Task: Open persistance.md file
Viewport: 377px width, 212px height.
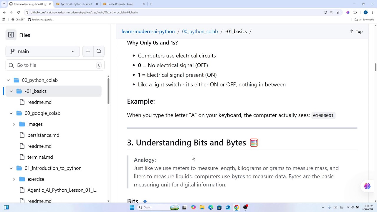Action: tap(43, 135)
